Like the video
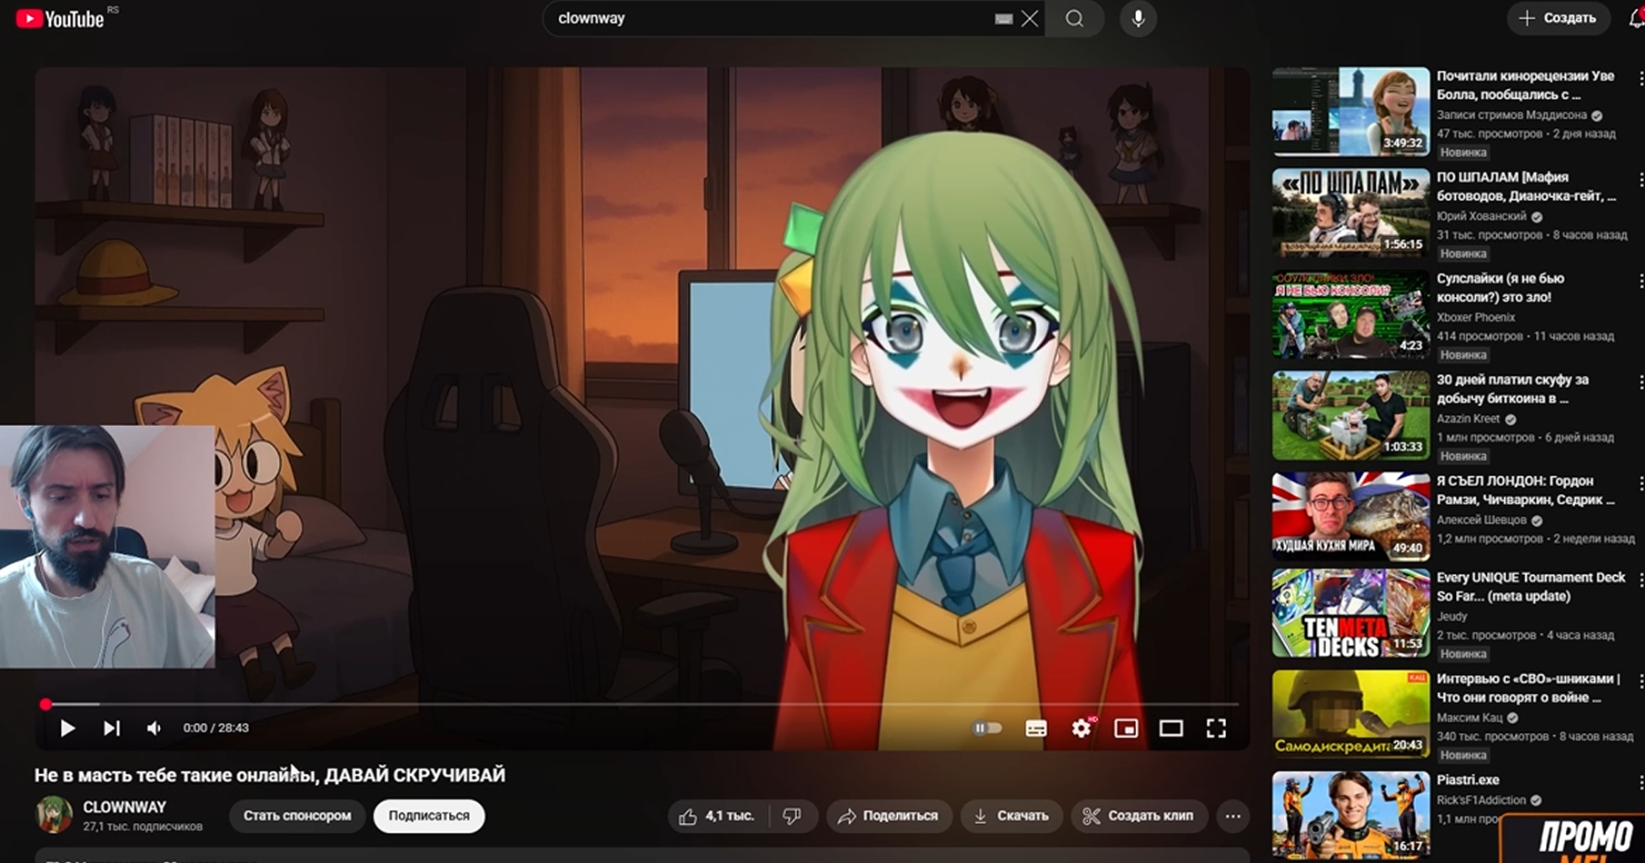The image size is (1645, 863). 718,816
